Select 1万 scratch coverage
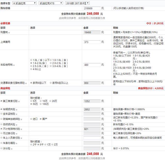The image size is (165, 160). tap(45, 144)
